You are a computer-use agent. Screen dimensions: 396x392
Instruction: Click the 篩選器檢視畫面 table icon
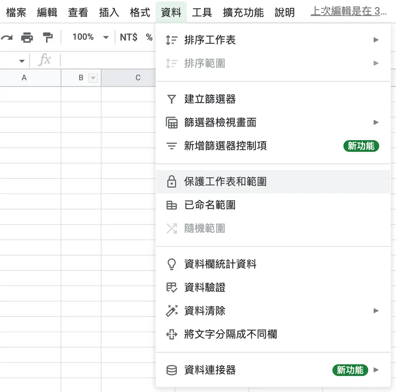(172, 122)
